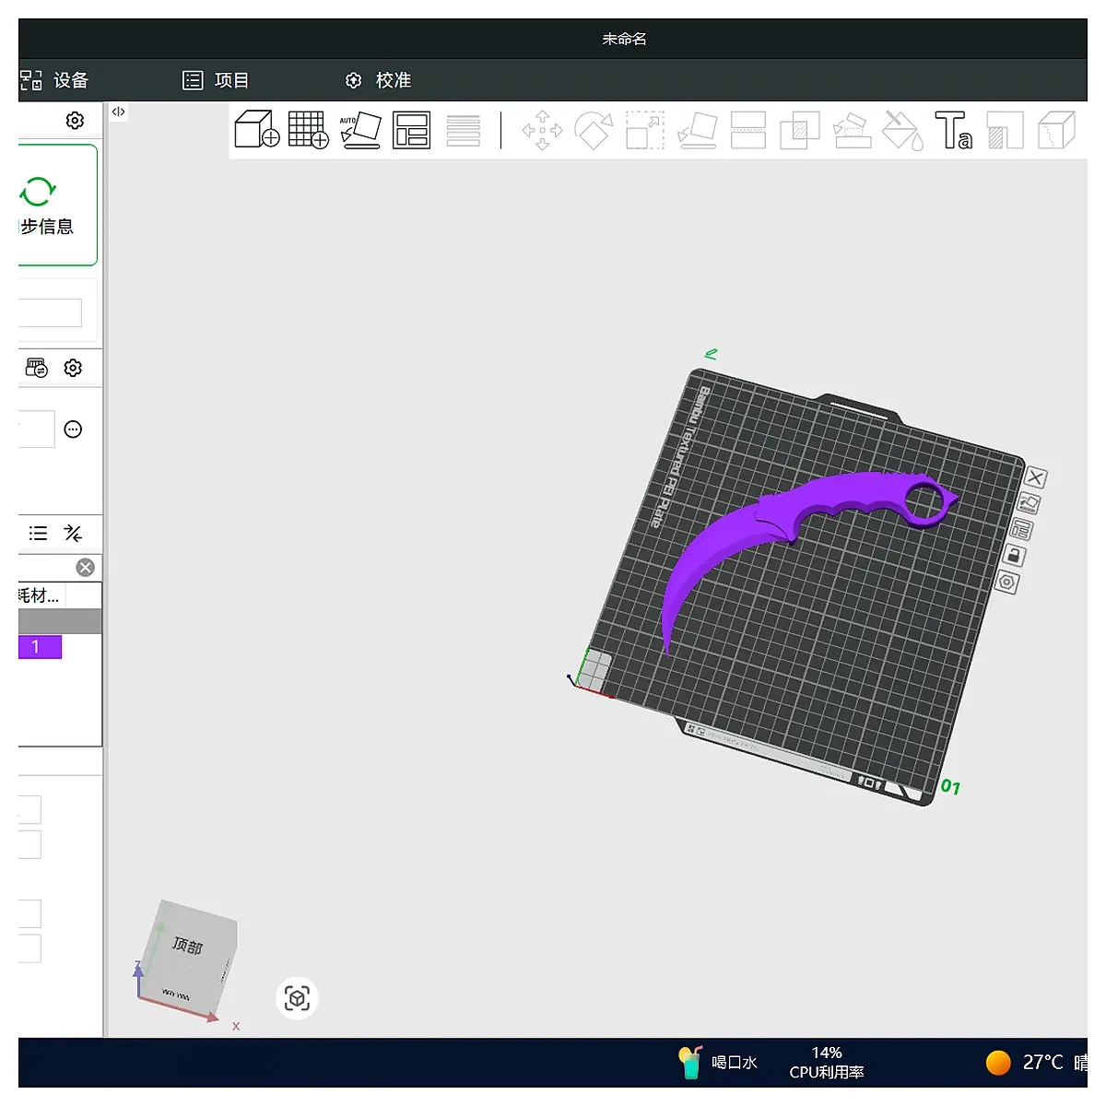Select the Scale tool

coord(645,130)
